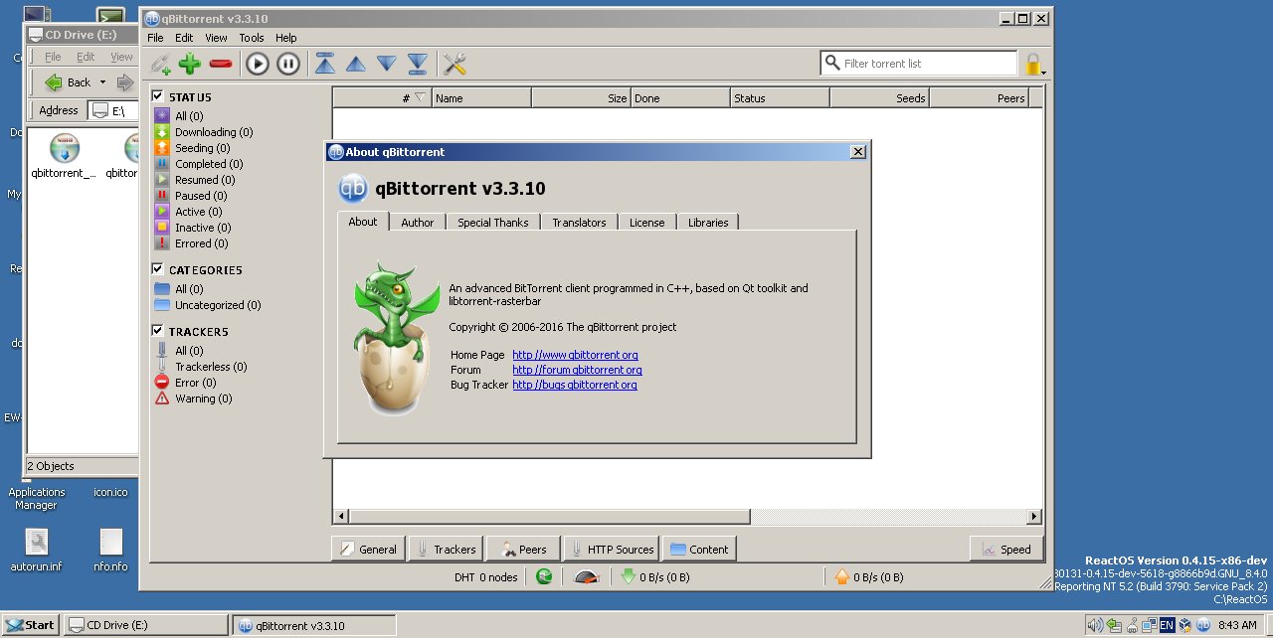Close the About qBittorrent dialog
1273x638 pixels.
click(x=858, y=152)
